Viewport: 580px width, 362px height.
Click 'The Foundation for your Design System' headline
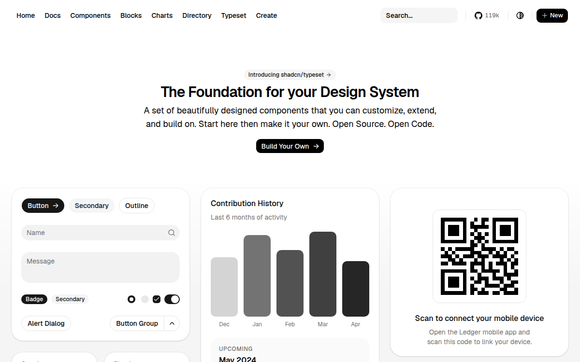point(290,92)
